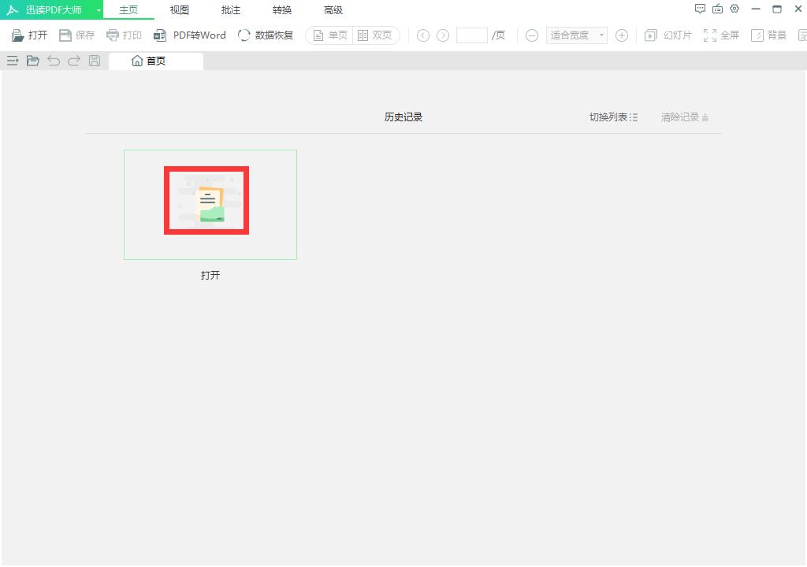Click the 数据恢复 data recovery icon

coord(244,35)
